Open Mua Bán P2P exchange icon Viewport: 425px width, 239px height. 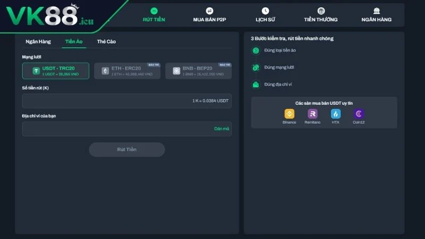coord(209,11)
